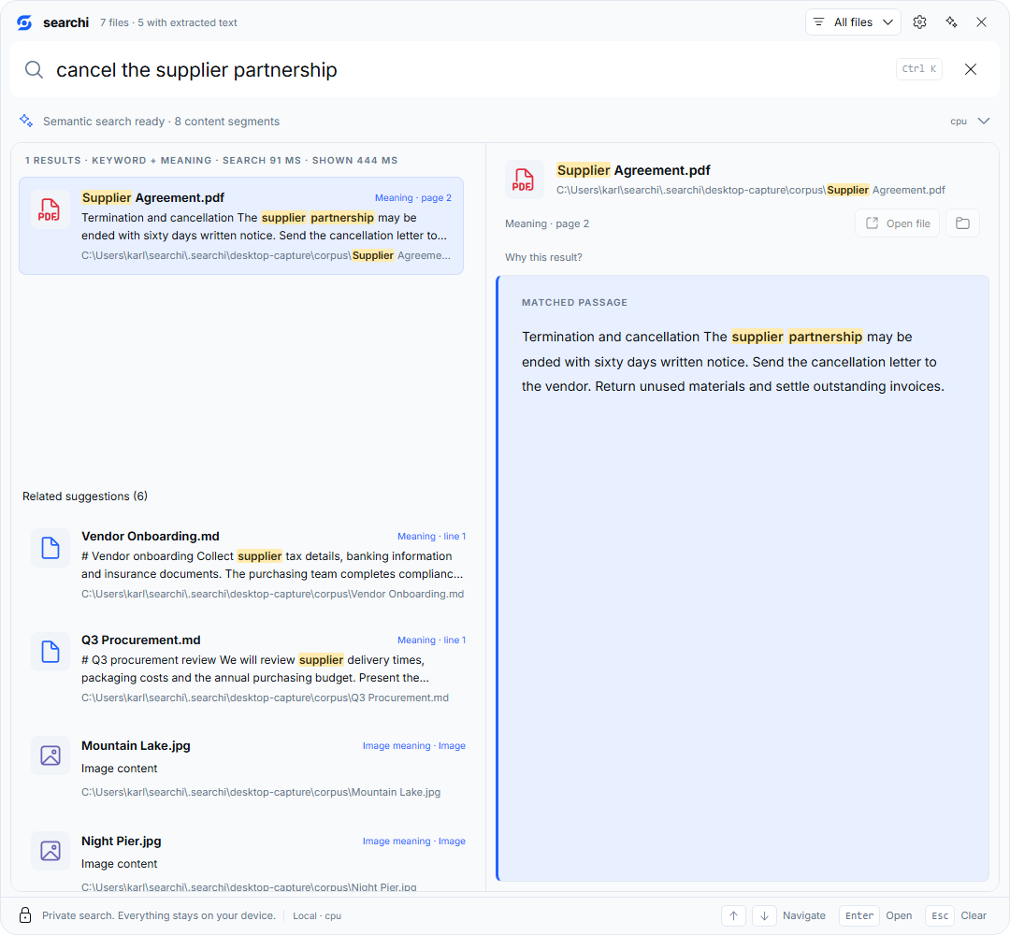Click the Open label in footer
The height and width of the screenshot is (935, 1010).
click(899, 915)
